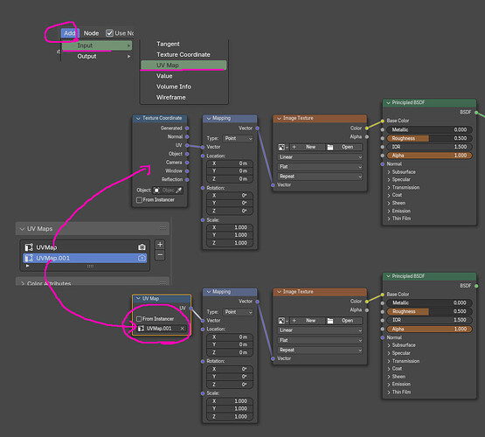Click the UV map icon beside UVMap.001 list row
The image size is (485, 437).
point(29,258)
